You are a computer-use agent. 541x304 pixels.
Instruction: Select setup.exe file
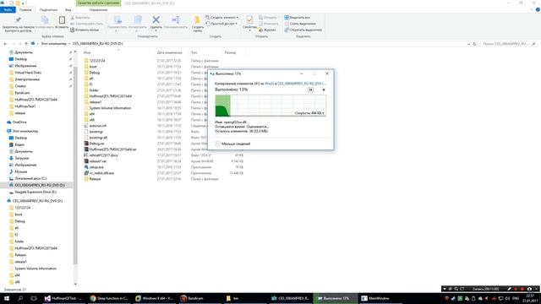[x=96, y=167]
